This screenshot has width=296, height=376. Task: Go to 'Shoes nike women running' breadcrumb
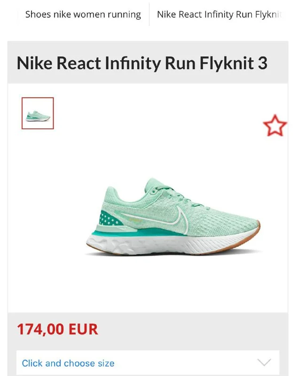[83, 15]
